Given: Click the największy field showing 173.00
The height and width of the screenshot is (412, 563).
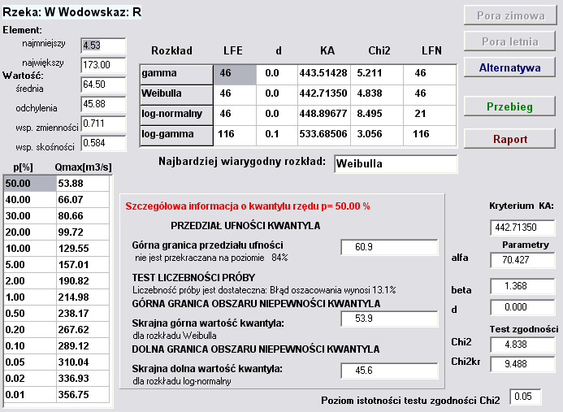Looking at the screenshot, I should click(103, 65).
